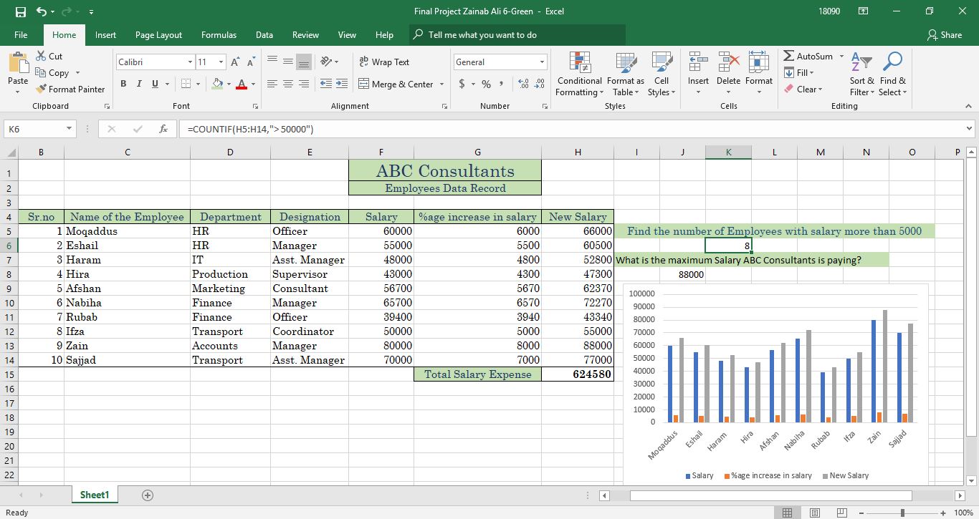The height and width of the screenshot is (519, 979).
Task: Apply AutoSum to the selection
Action: point(811,56)
